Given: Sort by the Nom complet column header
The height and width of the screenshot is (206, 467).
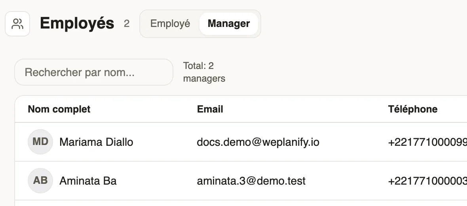Looking at the screenshot, I should 59,109.
